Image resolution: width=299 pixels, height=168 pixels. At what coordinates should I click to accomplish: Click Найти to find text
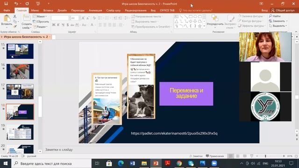[x=275, y=16]
